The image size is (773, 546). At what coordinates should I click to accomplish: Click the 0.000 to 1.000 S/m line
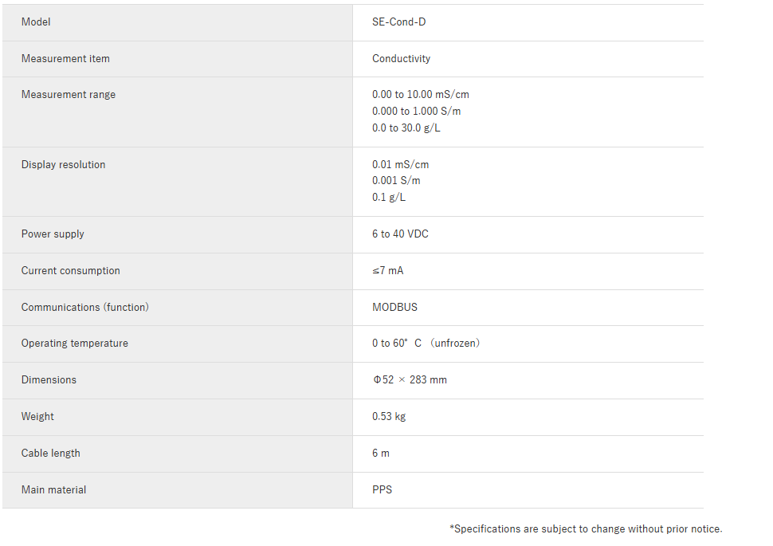(417, 112)
